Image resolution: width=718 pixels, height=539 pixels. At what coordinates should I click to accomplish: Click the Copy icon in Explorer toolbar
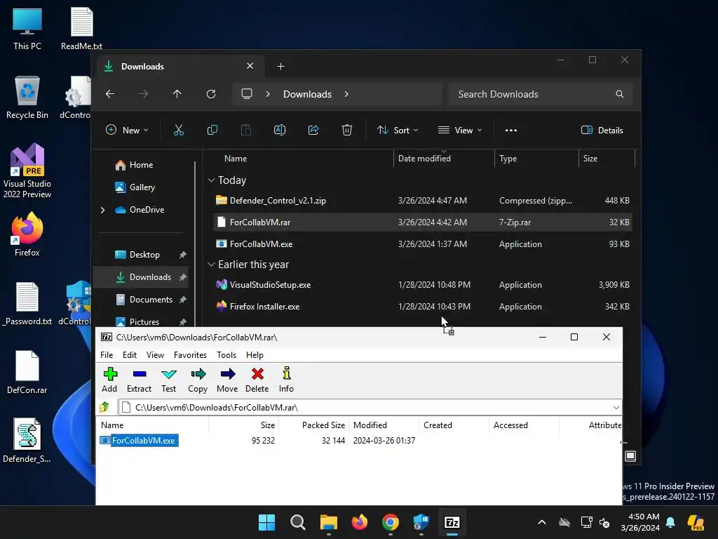[x=212, y=130]
